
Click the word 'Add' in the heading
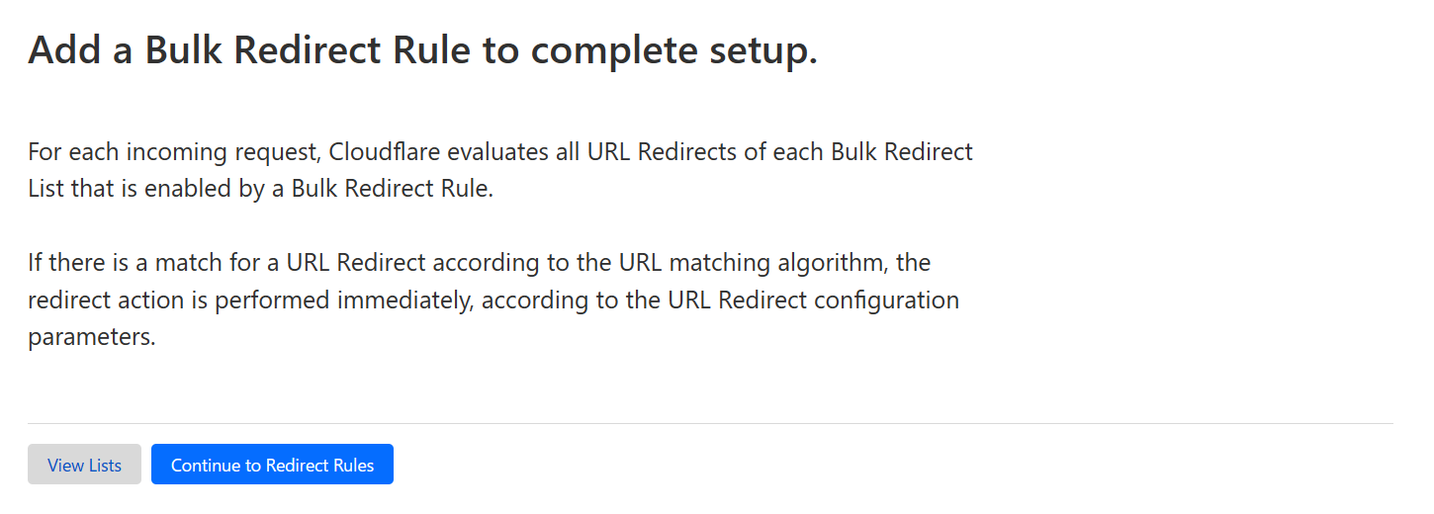coord(65,51)
